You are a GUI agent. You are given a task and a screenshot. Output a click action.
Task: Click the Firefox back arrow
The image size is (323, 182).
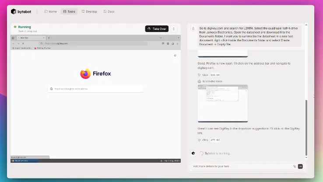14,43
